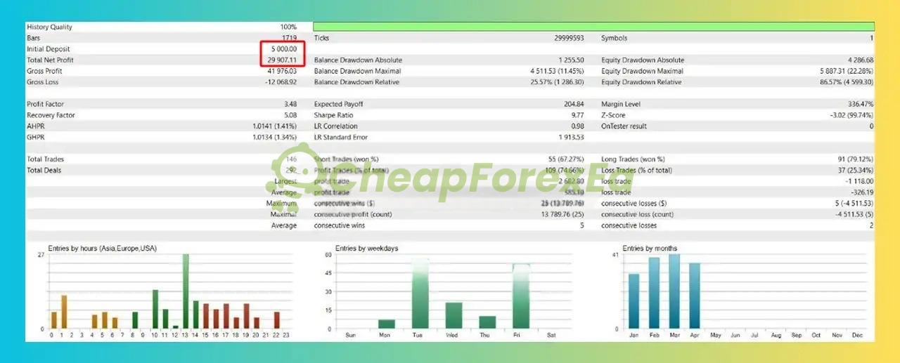This screenshot has height=363, width=900.
Task: Select consecutive losses value 5 (-4 511.53)
Action: click(x=851, y=204)
